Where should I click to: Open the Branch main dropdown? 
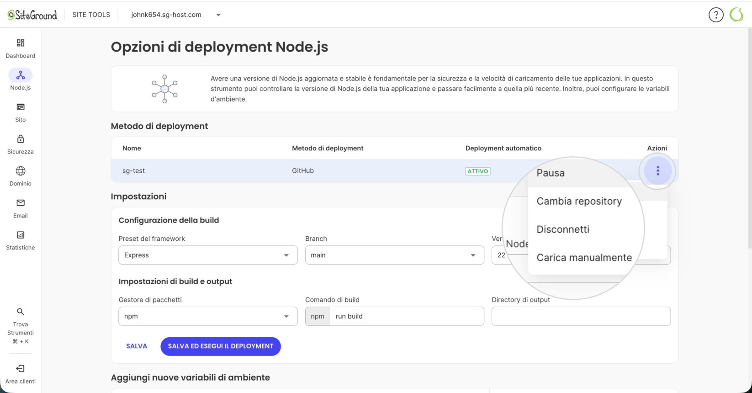(394, 255)
